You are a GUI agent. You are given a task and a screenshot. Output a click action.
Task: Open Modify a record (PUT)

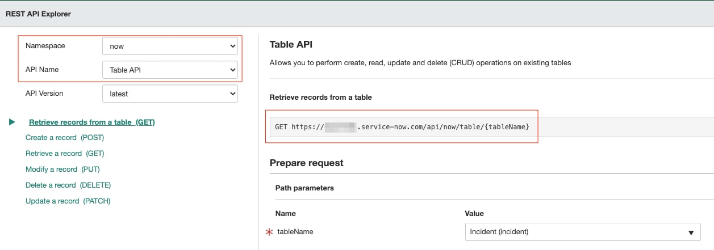pos(62,170)
